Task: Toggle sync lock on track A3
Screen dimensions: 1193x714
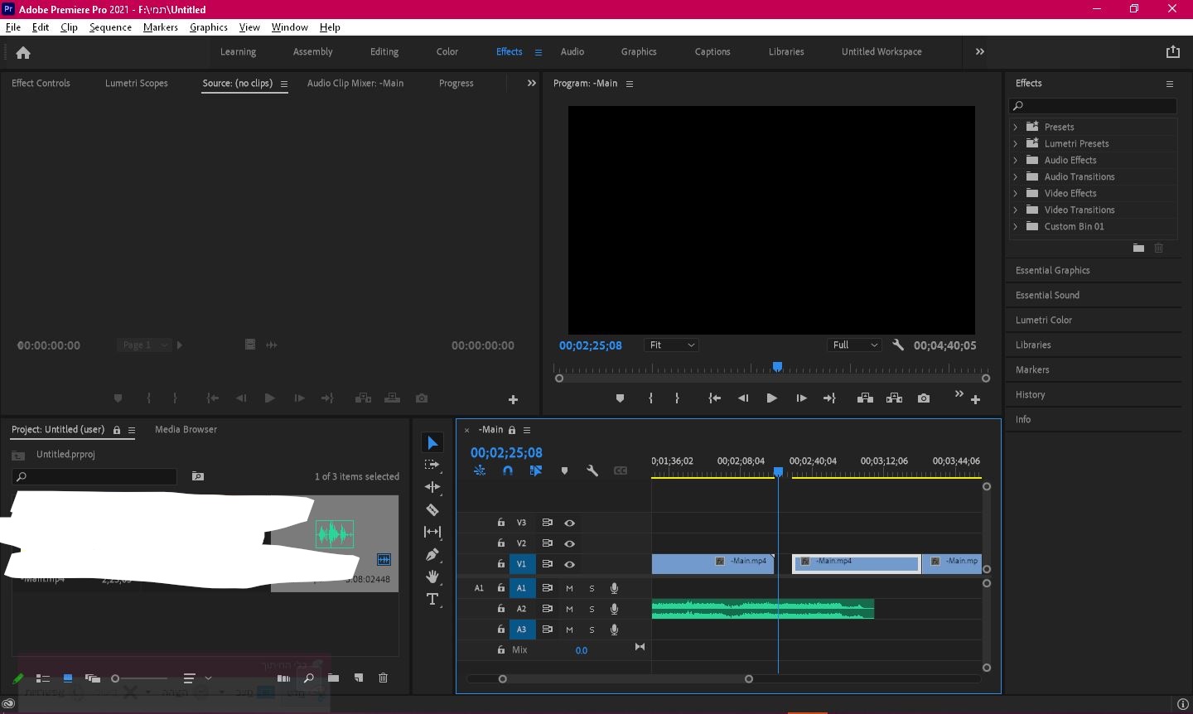Action: tap(547, 630)
